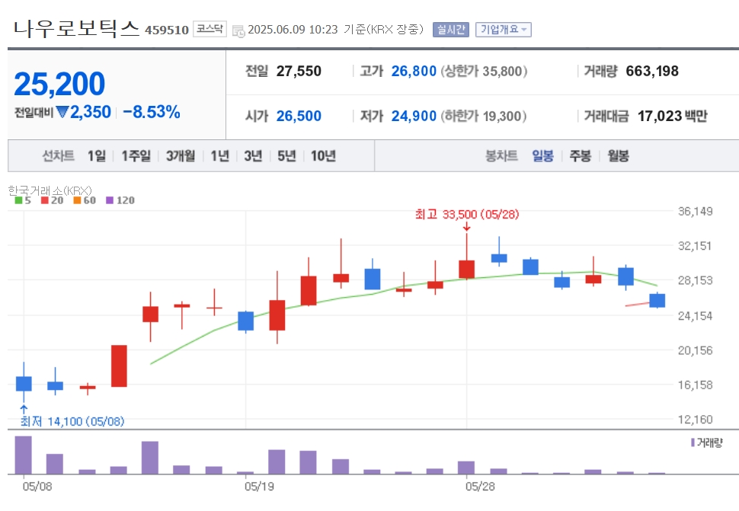Screen dimensions: 739x511
Task: Click the green 5-day average swatch
Action: tap(18, 200)
